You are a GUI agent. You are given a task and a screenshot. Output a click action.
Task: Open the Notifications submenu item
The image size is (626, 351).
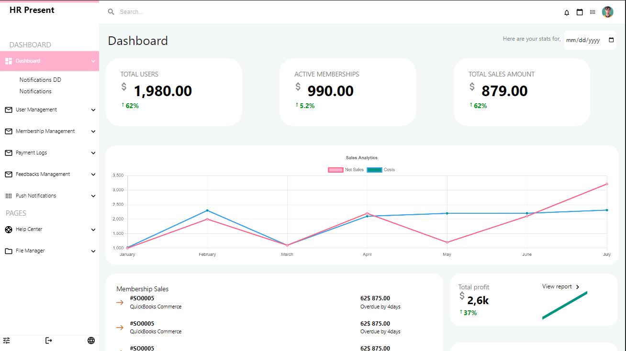pyautogui.click(x=35, y=91)
